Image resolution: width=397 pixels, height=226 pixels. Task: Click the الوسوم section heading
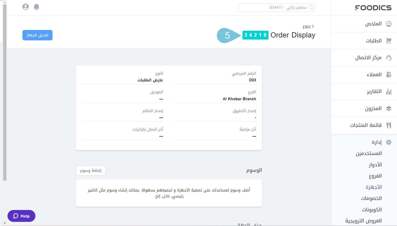point(254,170)
